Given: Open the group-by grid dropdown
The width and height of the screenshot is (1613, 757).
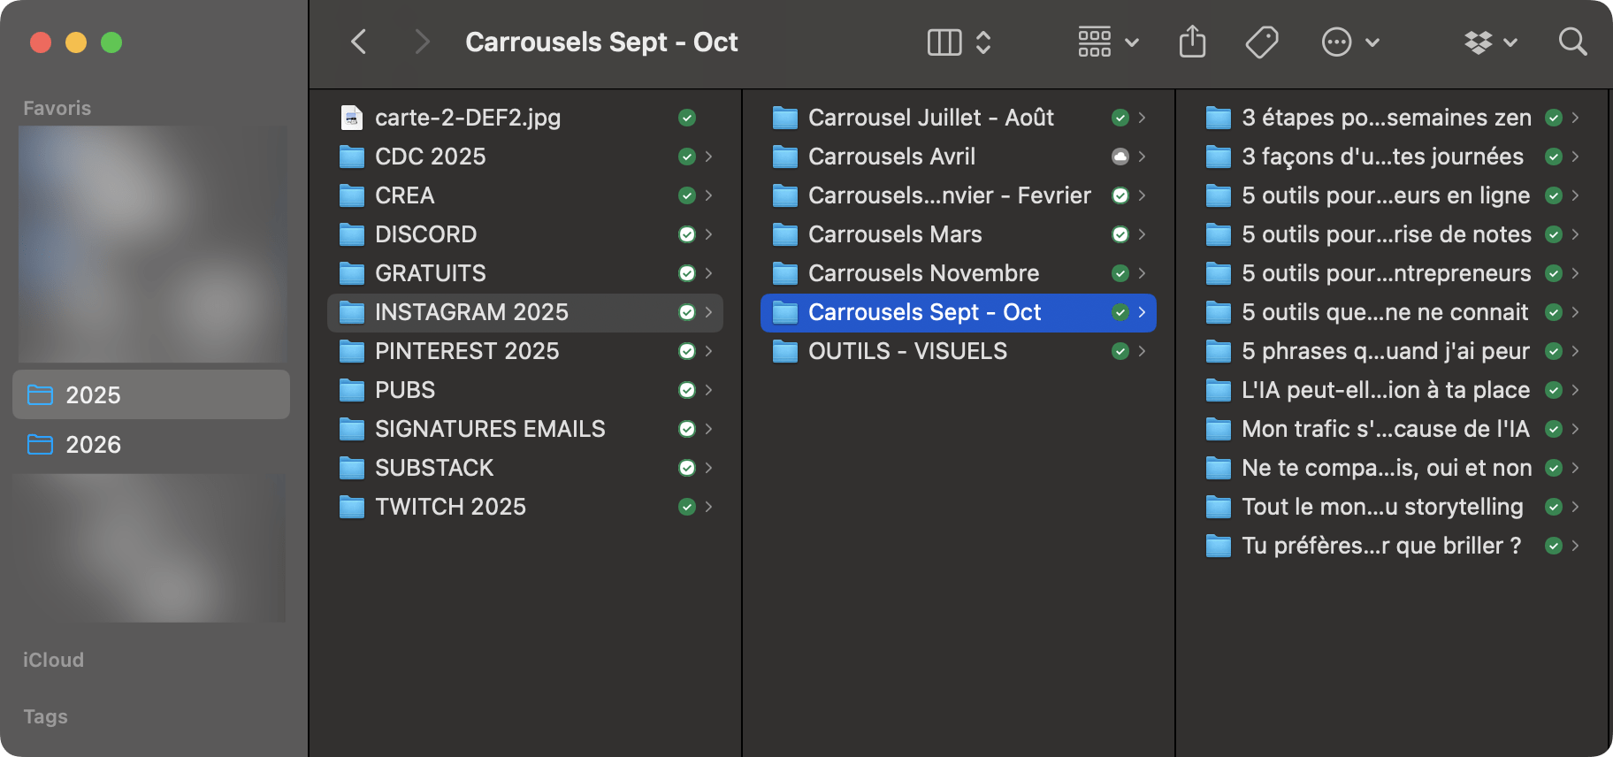Looking at the screenshot, I should tap(1107, 42).
